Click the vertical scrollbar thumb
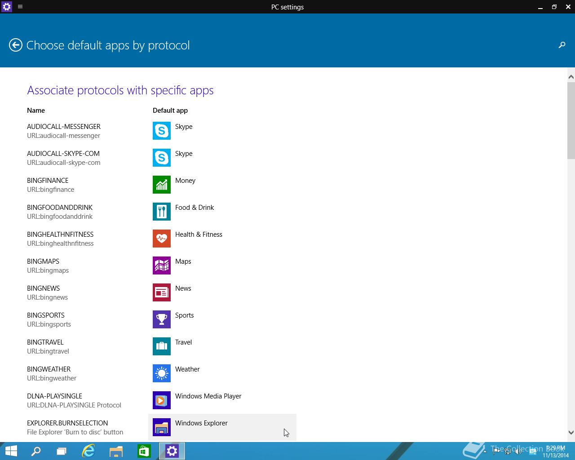The width and height of the screenshot is (575, 460). (571, 120)
